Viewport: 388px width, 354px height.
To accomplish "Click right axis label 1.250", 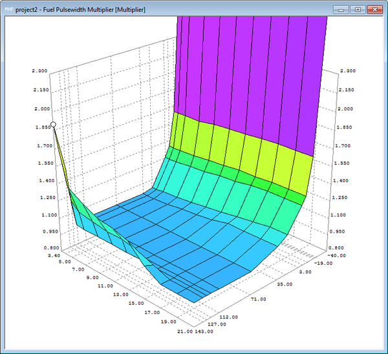I will (x=339, y=198).
